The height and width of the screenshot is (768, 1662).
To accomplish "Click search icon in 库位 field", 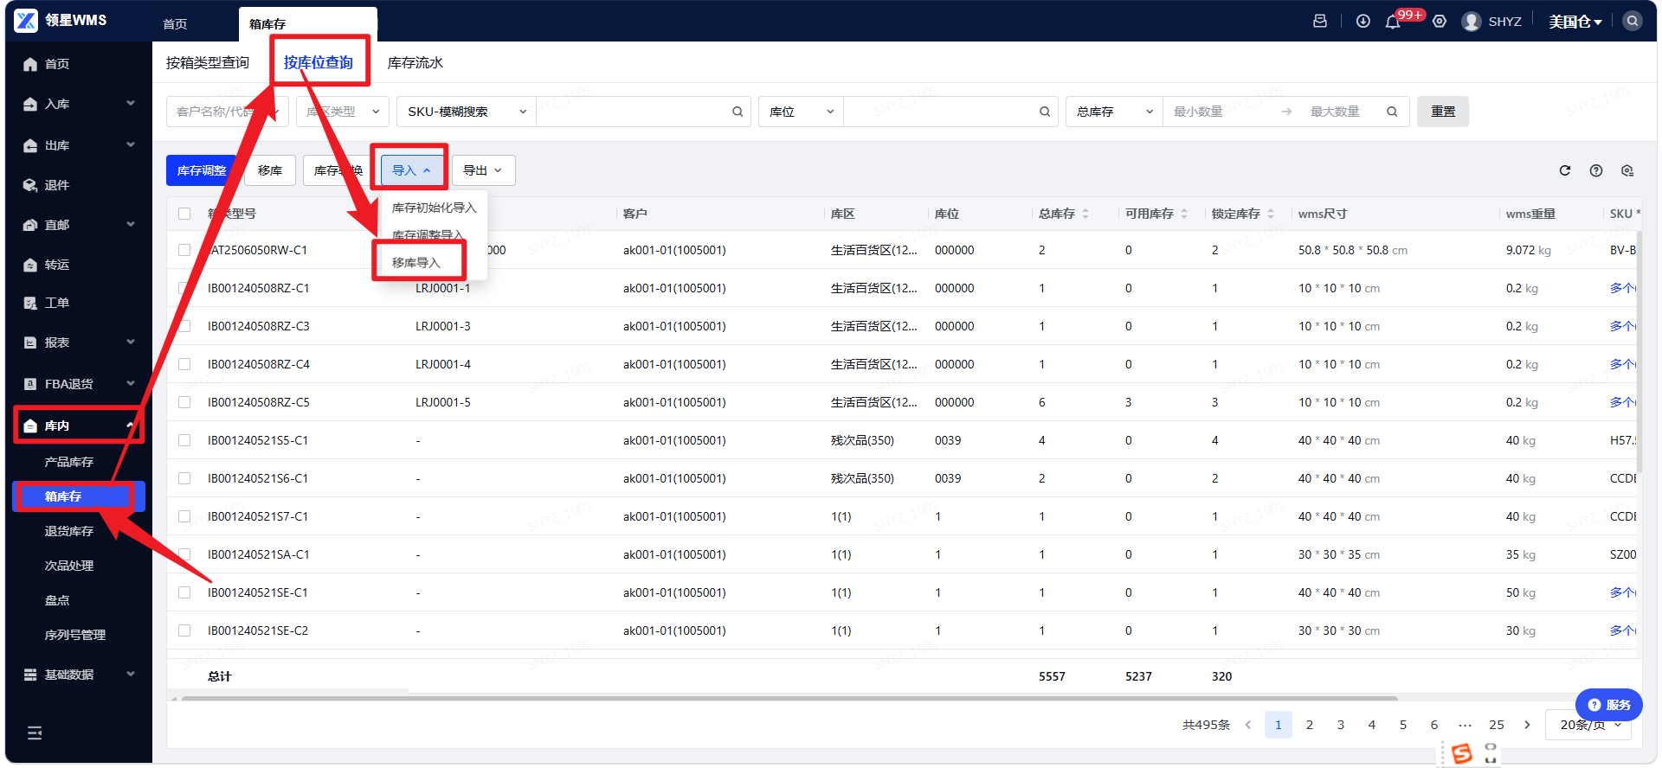I will click(1045, 112).
